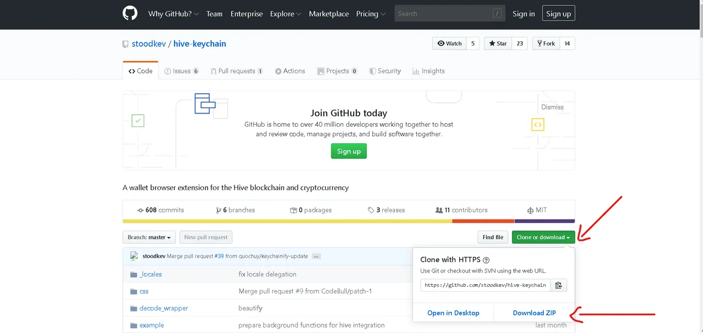Open "prepare background functions for hive integration" commit
Viewport: 703px width, 333px height.
311,325
